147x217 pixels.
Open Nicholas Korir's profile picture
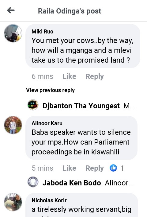[x=13, y=202]
